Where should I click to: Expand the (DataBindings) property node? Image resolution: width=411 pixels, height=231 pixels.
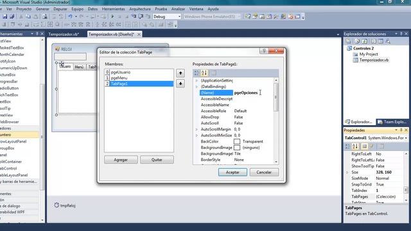pyautogui.click(x=197, y=87)
